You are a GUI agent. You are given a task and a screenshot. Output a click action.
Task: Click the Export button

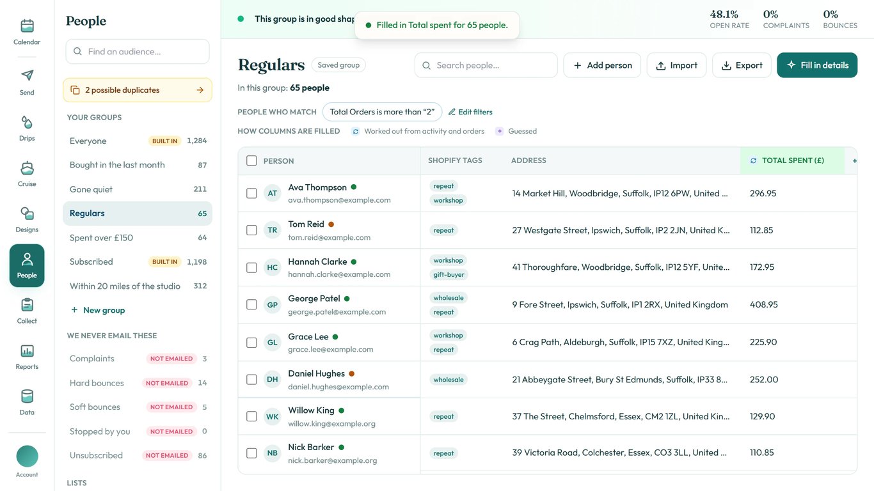[x=742, y=65]
